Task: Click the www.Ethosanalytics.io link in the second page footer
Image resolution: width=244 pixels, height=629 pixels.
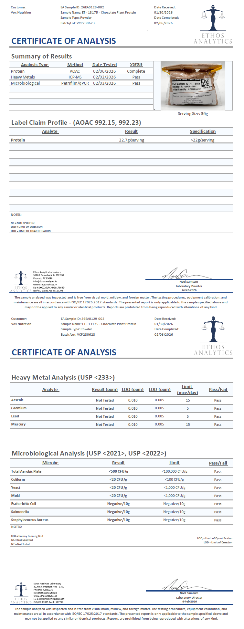Action: [45, 596]
